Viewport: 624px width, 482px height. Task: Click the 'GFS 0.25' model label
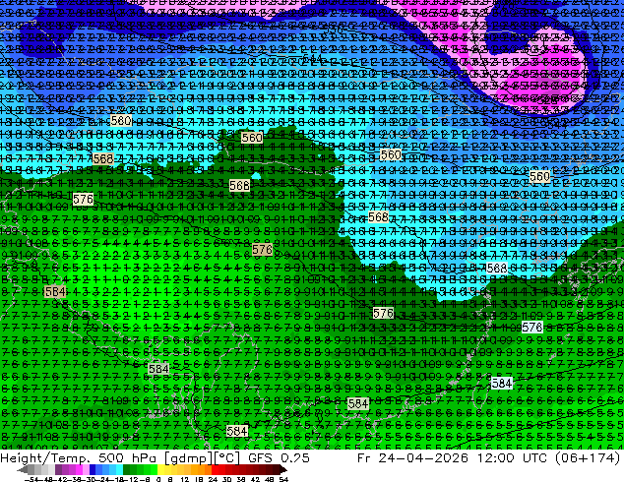tap(279, 457)
